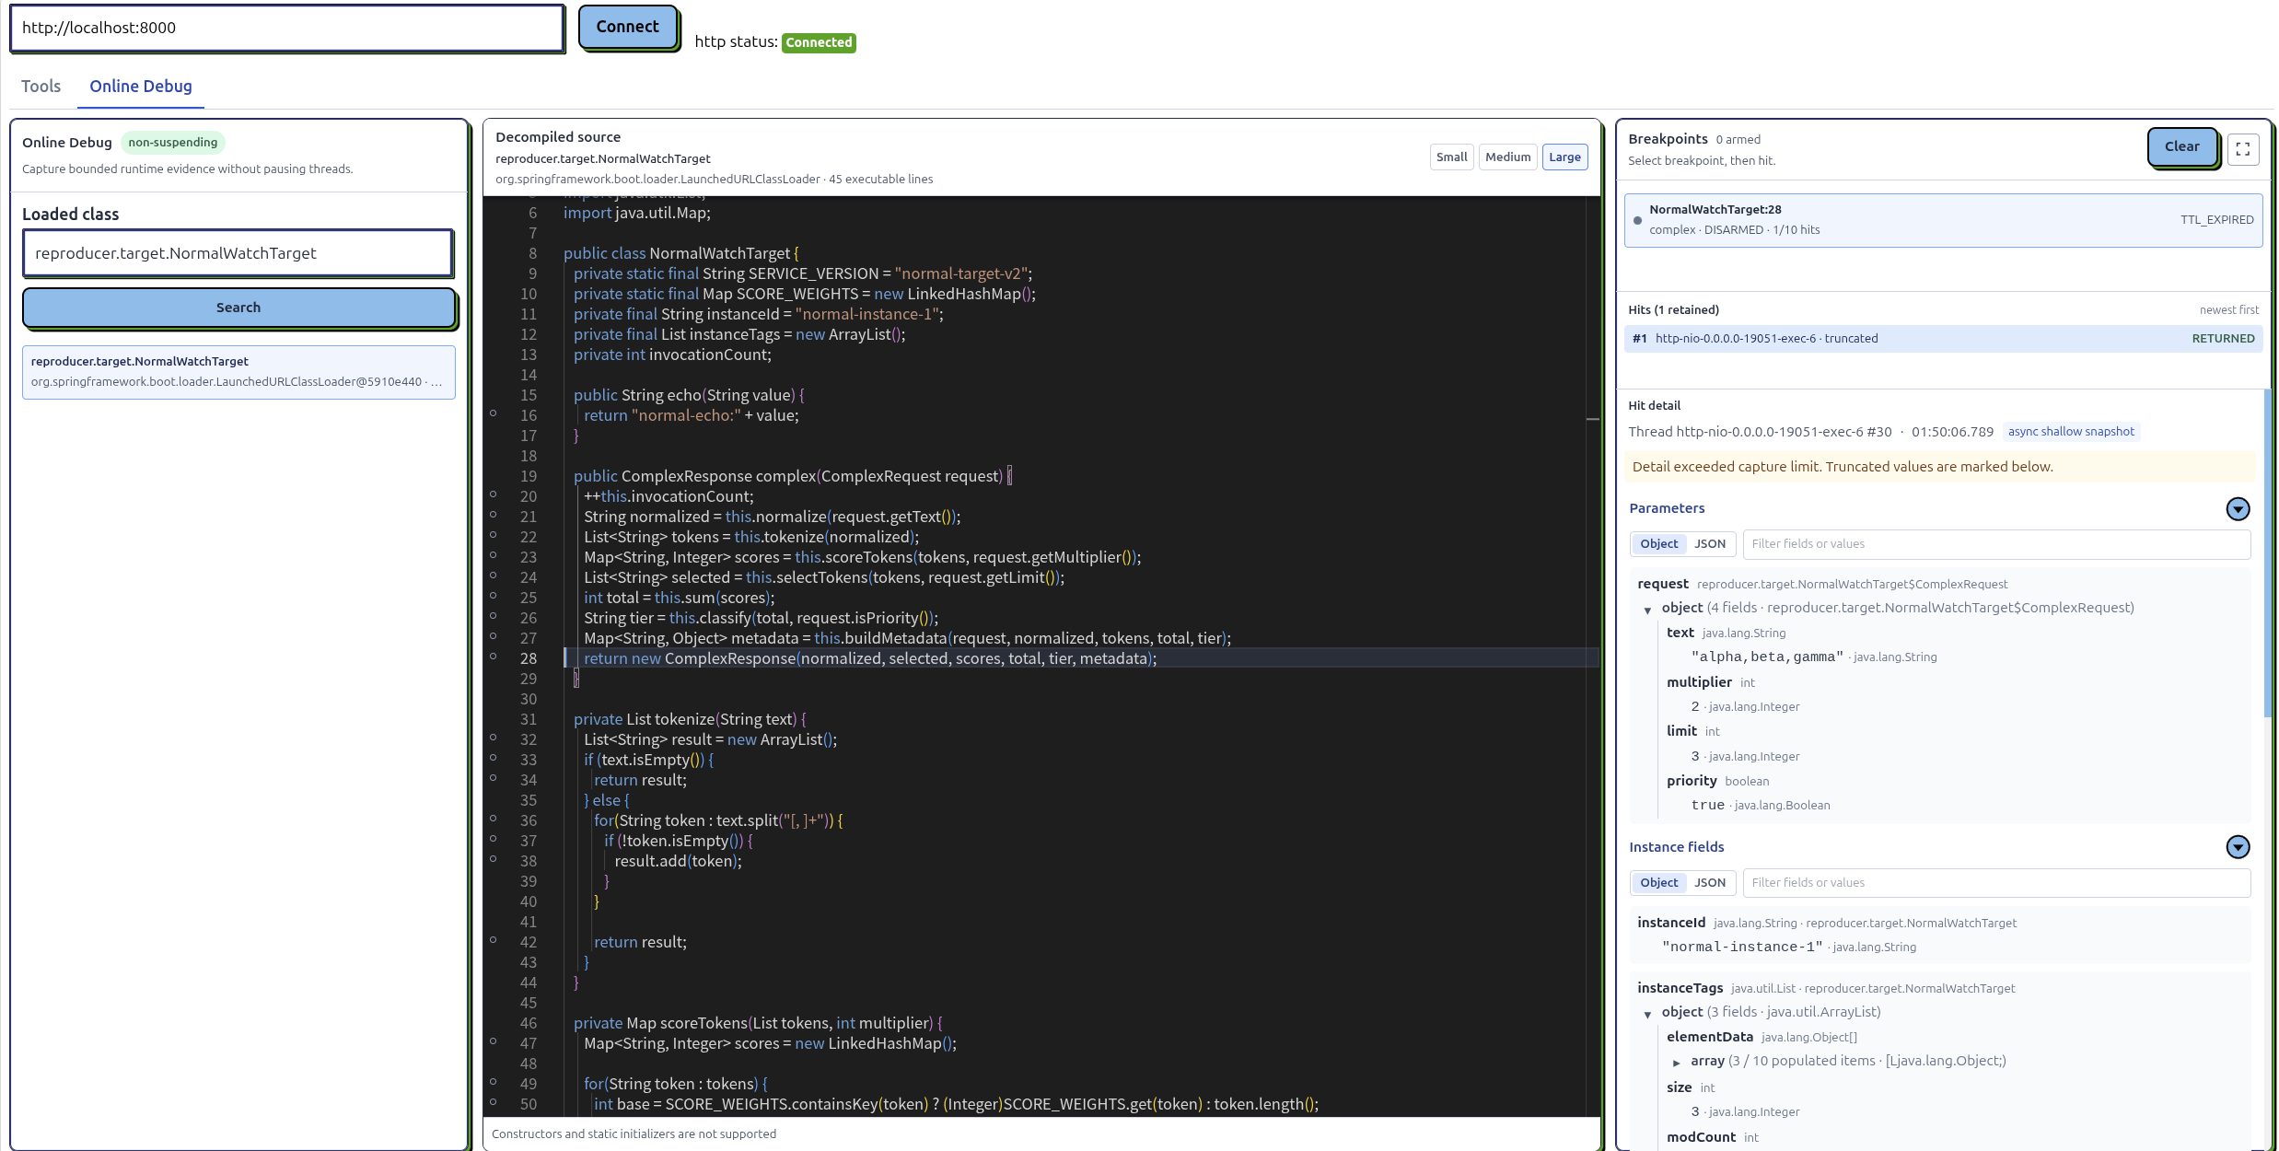Click the Connect button

[x=628, y=27]
